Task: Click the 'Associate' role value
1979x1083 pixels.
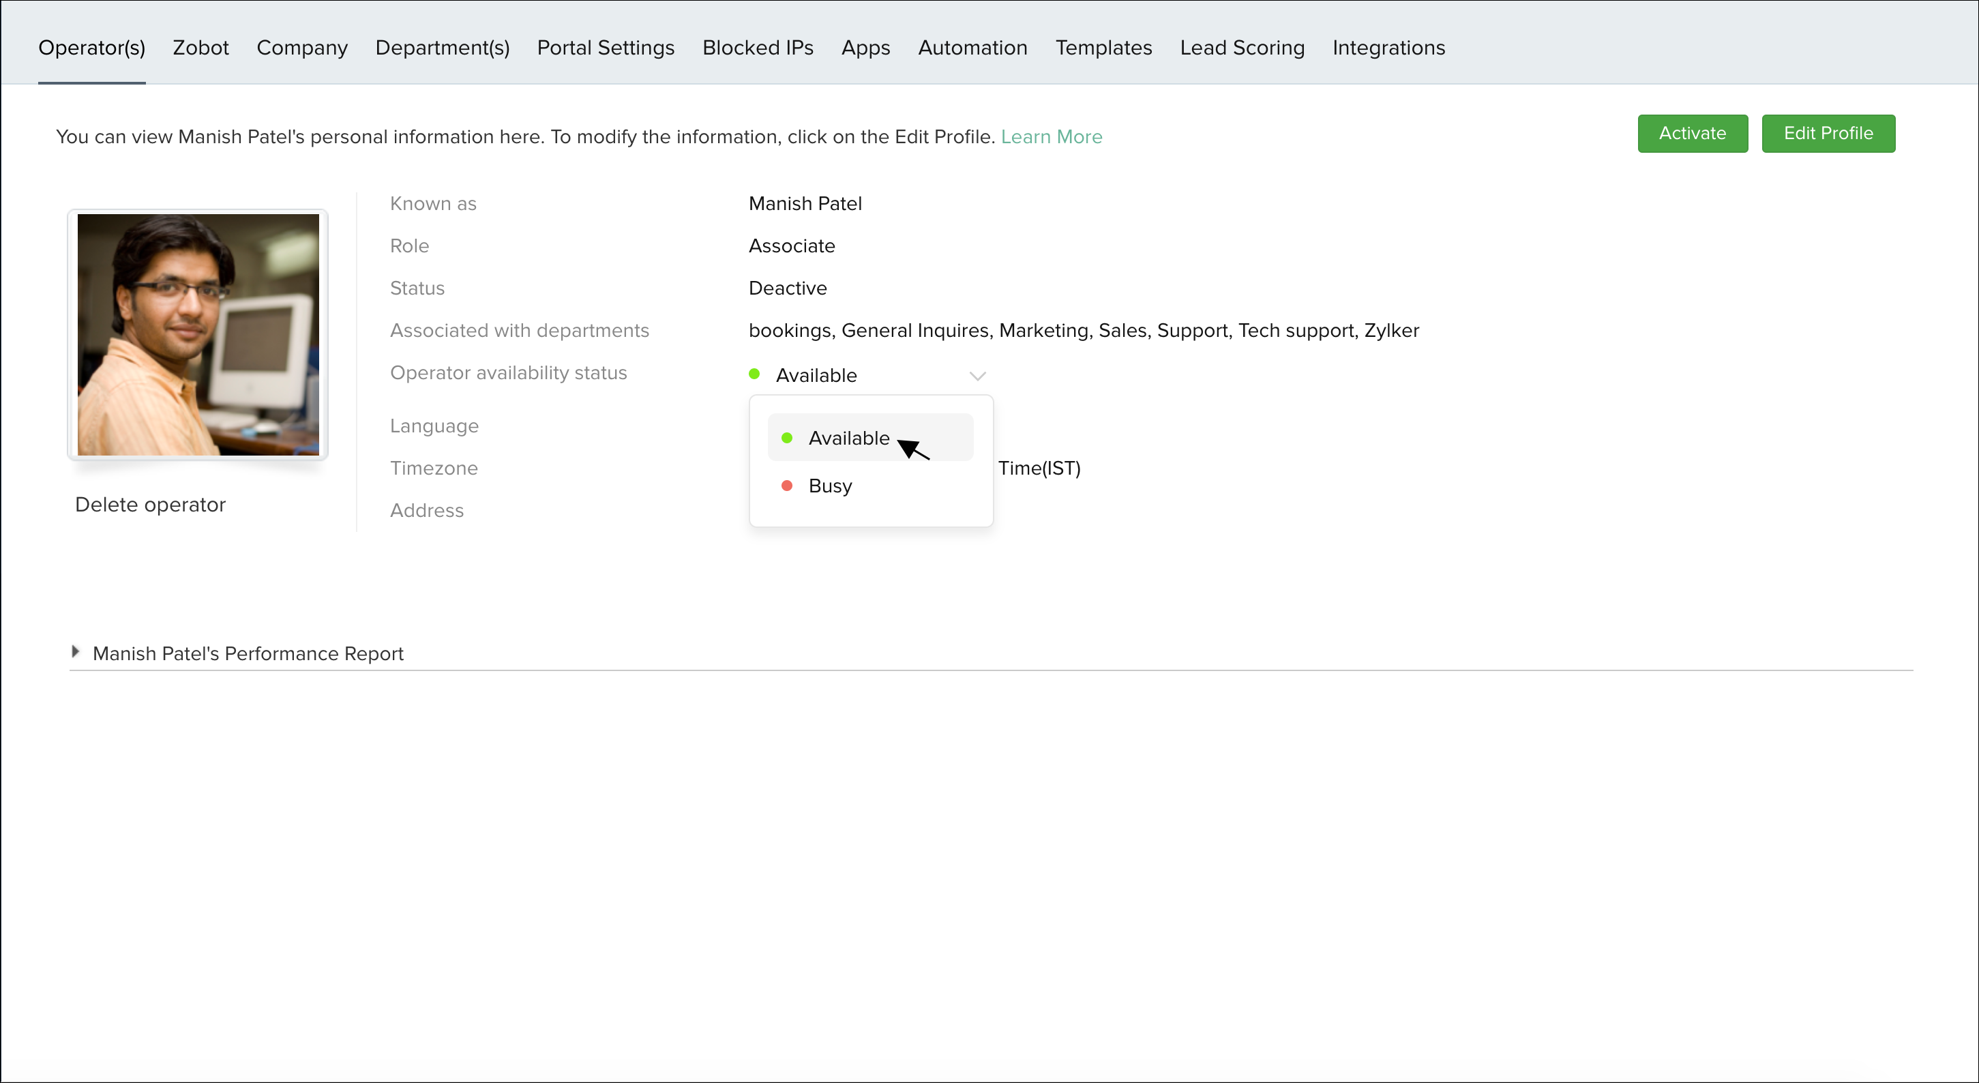Action: coord(792,246)
